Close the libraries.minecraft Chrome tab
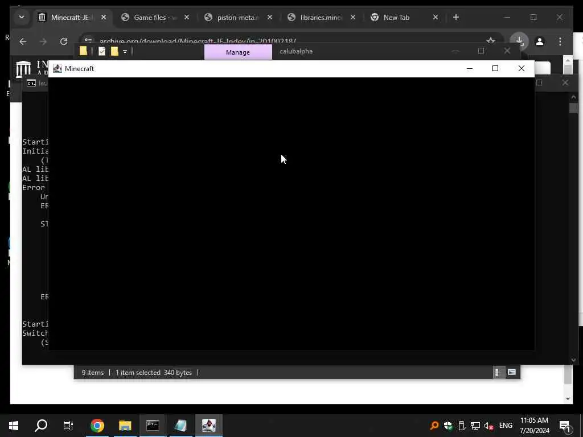 (x=353, y=18)
